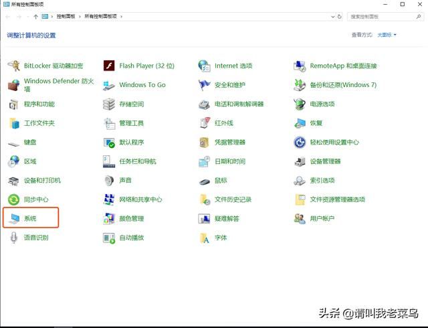Click the RemoteApp 和桌面连接 icon

click(300, 66)
